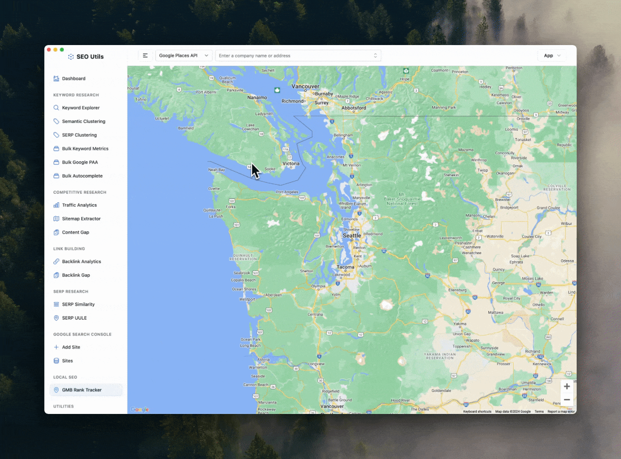Click the Sitemap Extractor map icon
The width and height of the screenshot is (621, 459).
[56, 219]
